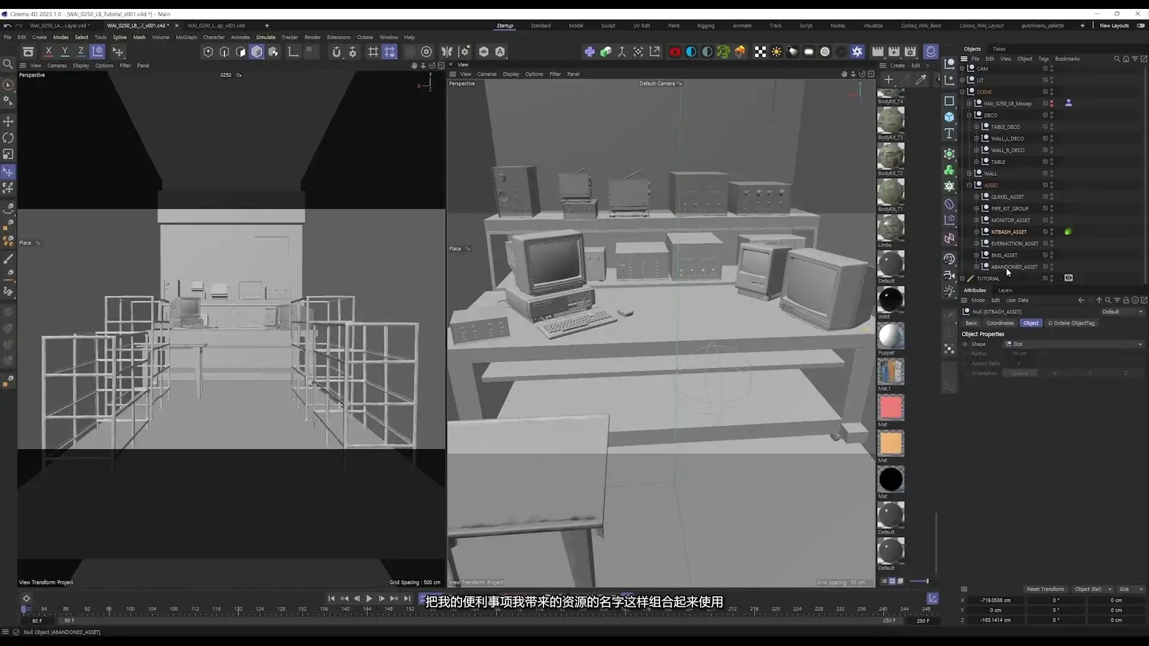Click the Cube primitive icon
This screenshot has width=1149, height=646.
click(x=949, y=117)
